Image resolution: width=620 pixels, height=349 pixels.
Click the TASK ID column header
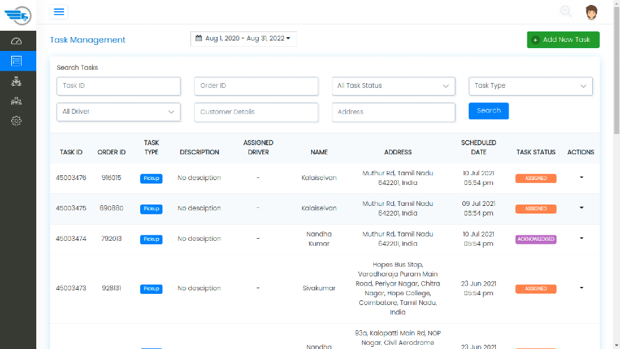71,152
